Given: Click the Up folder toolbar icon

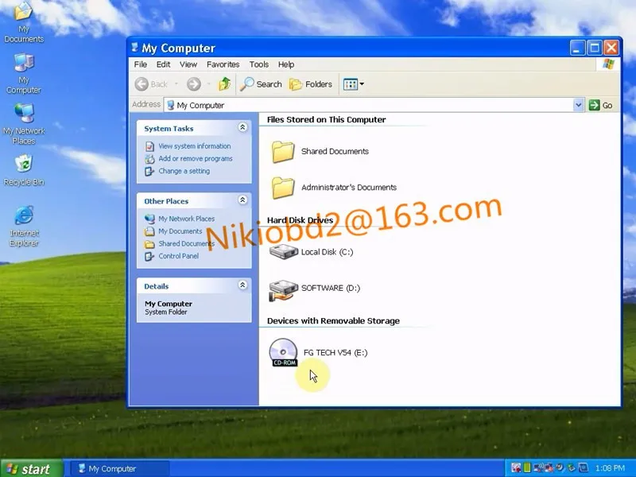Looking at the screenshot, I should point(225,84).
